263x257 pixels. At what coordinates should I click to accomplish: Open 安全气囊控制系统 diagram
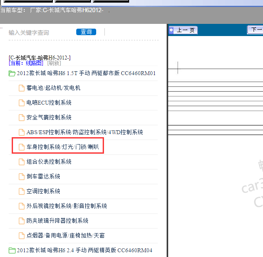click(x=49, y=118)
